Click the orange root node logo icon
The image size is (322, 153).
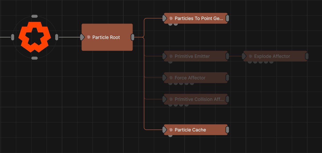click(35, 37)
